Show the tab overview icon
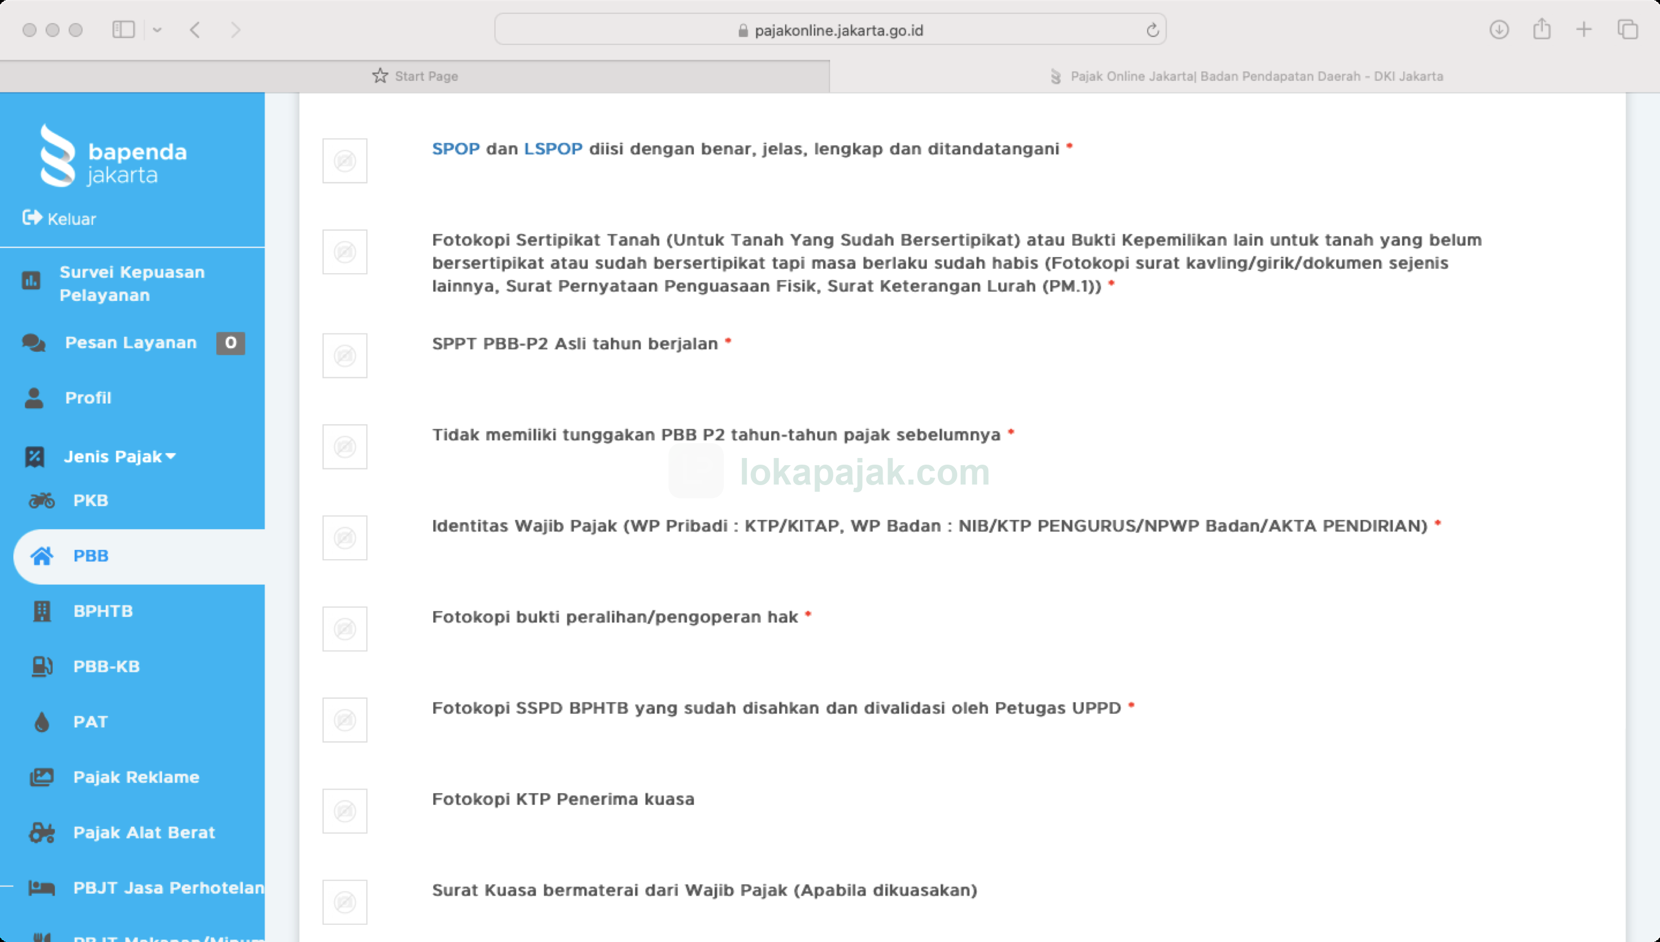This screenshot has height=942, width=1660. [x=1627, y=29]
